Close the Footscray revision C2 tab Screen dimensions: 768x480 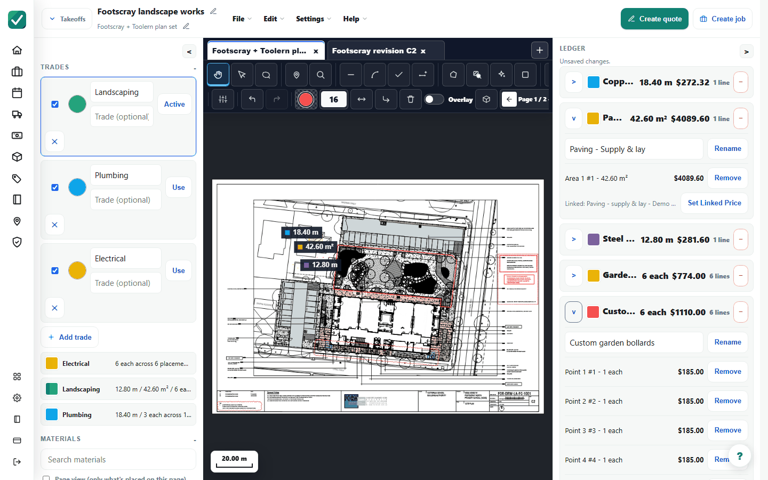[423, 51]
